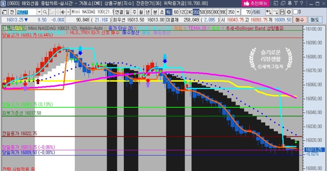Click the 추세+Bollinger Band 상향돌파 legend label
The image size is (327, 171).
pos(255,28)
